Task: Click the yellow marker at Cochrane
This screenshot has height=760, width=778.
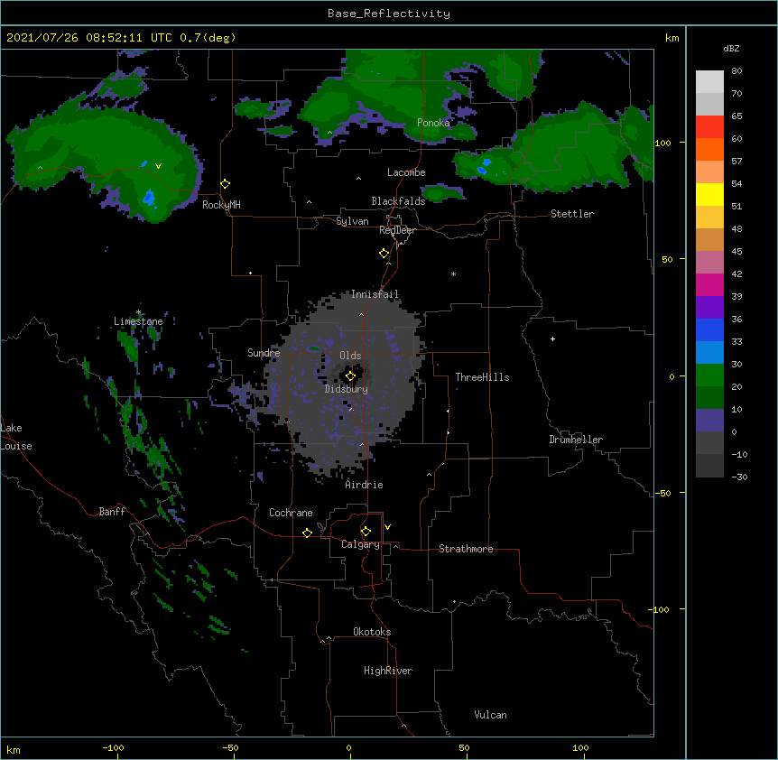Action: (x=307, y=533)
